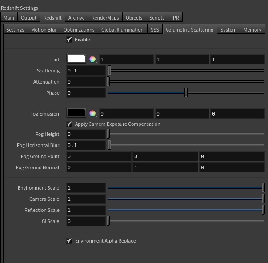Click the Fog Ground Point X field
Image resolution: width=268 pixels, height=263 pixels.
coord(99,156)
